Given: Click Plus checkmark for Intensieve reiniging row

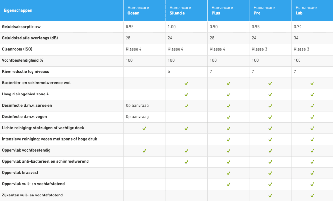Looking at the screenshot, I should coord(229,140).
